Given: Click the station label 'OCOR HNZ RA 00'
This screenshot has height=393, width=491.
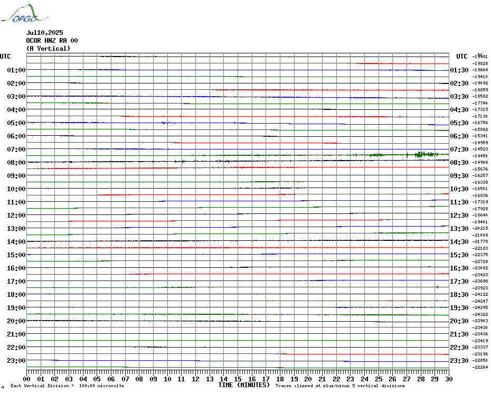Looking at the screenshot, I should pos(52,41).
